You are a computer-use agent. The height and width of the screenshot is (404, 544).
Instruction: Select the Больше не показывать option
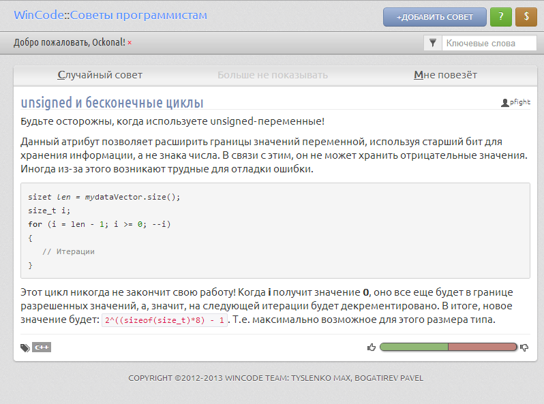pos(273,75)
